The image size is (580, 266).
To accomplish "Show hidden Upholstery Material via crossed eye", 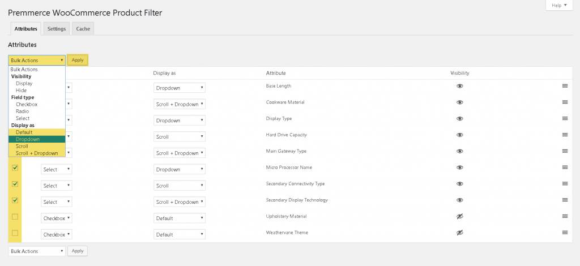I will pyautogui.click(x=460, y=216).
